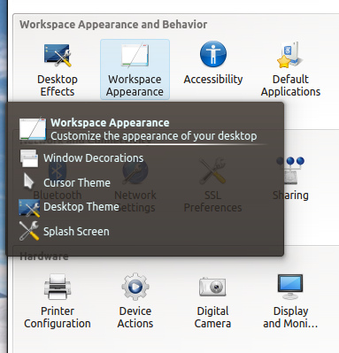Click the tooltip header Workspace Appearance icon

point(33,128)
